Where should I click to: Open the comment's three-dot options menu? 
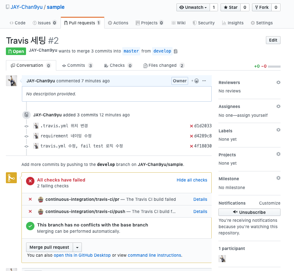tap(204, 81)
